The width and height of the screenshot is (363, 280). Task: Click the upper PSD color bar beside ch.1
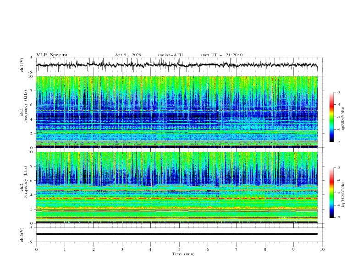pos(331,117)
